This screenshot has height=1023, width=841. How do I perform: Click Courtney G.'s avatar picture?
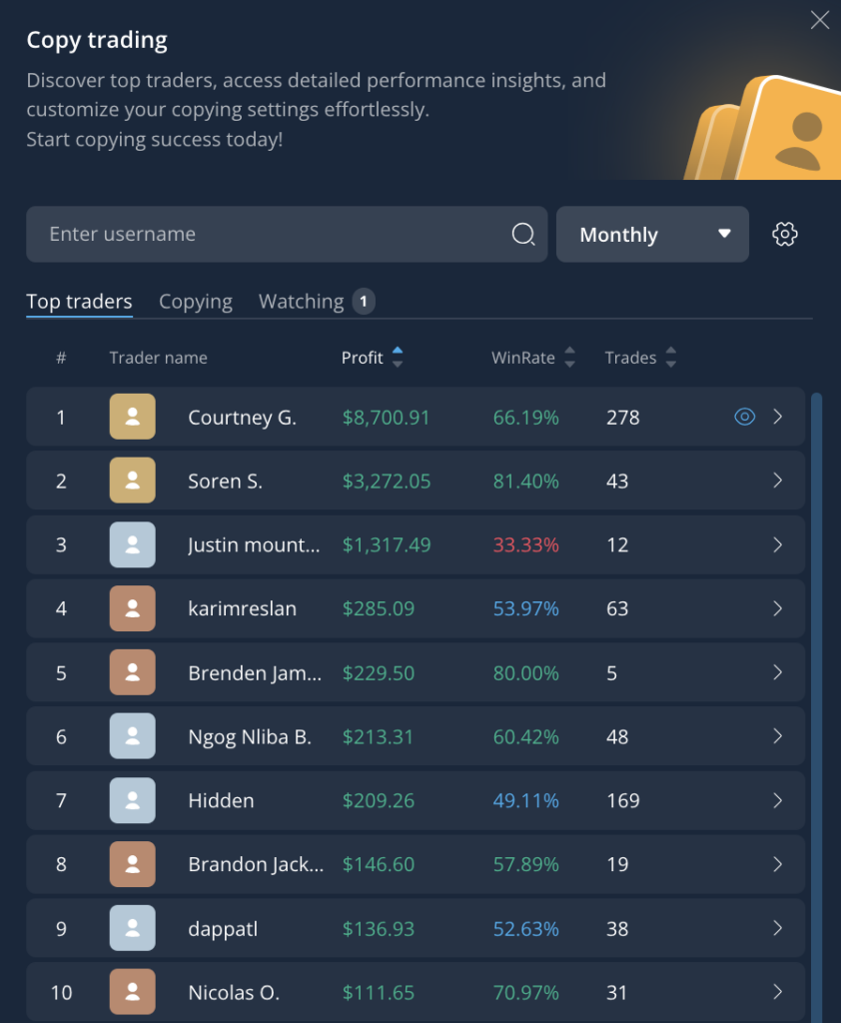point(132,417)
